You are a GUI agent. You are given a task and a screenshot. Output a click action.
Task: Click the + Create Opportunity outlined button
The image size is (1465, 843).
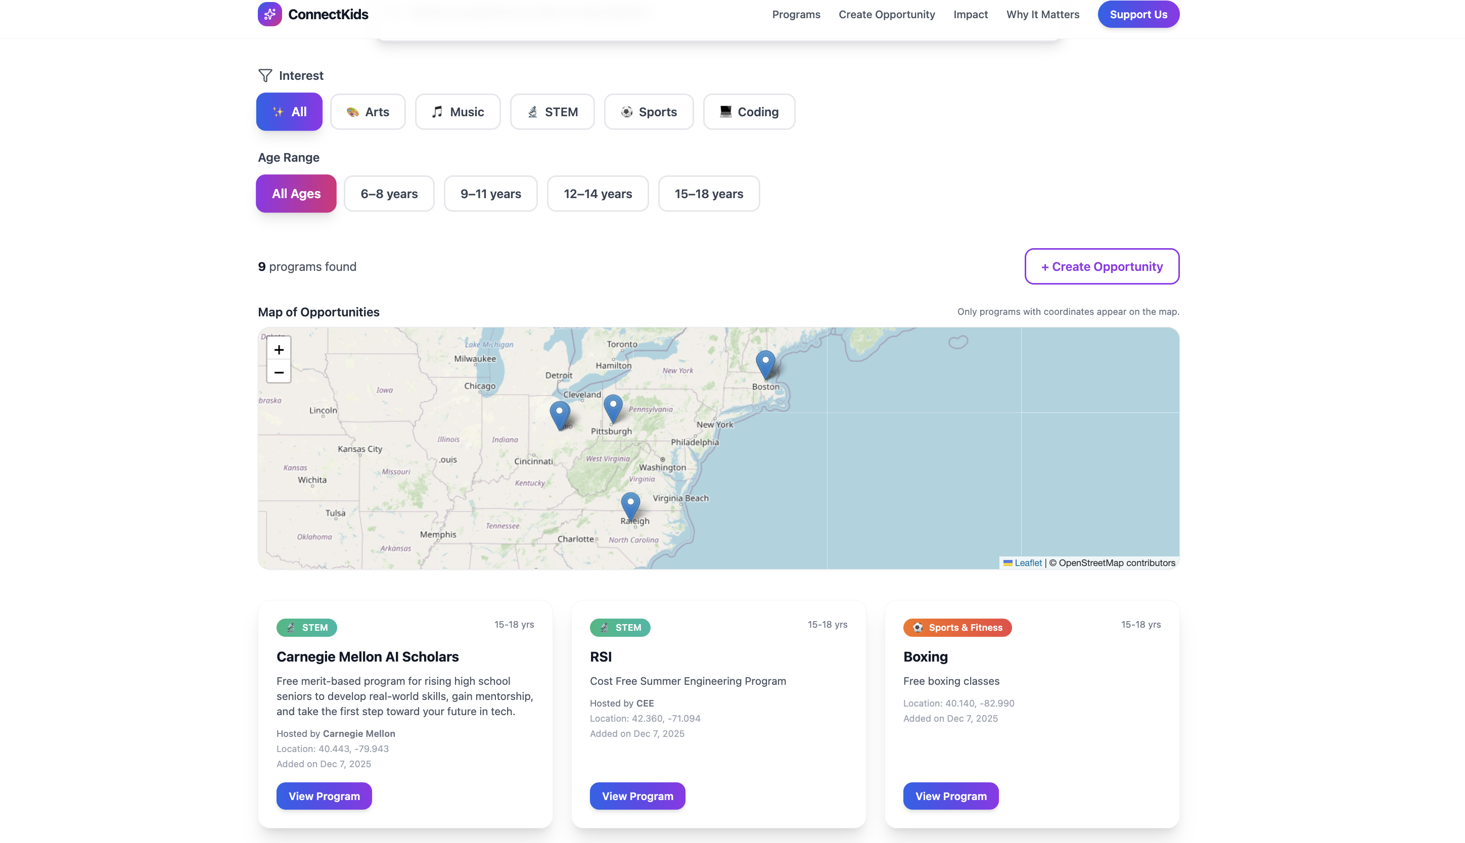(x=1102, y=266)
